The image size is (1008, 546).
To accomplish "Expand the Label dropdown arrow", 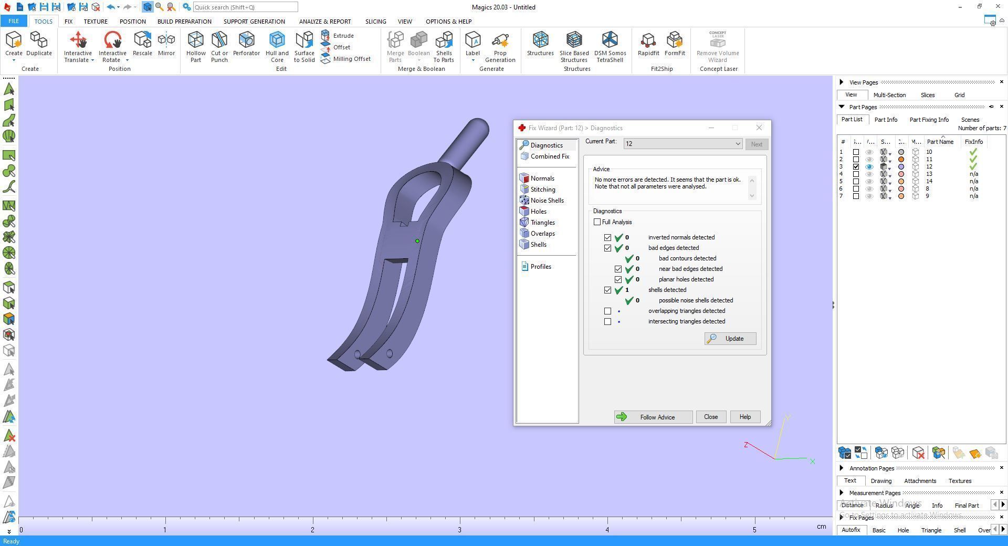I will coord(472,60).
